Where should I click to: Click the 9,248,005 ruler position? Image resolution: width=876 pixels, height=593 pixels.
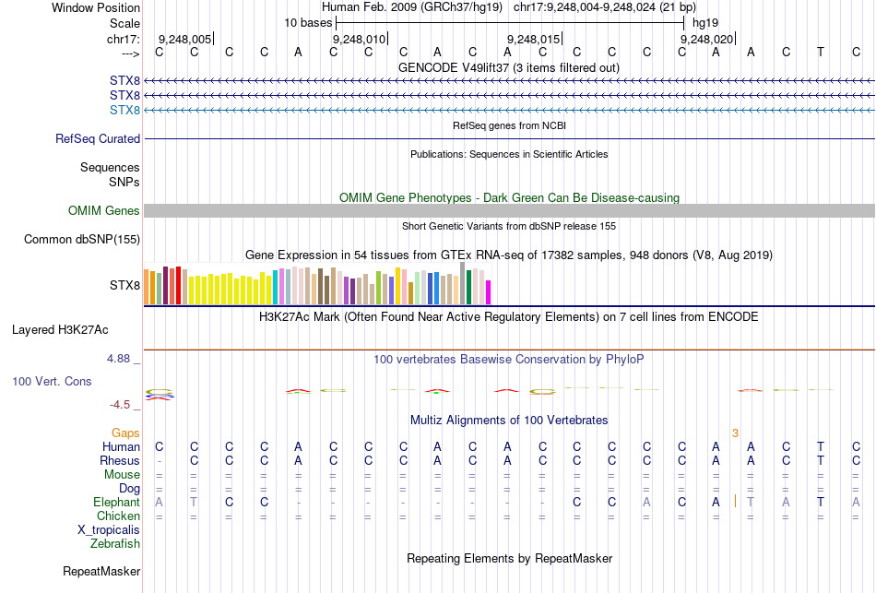click(185, 39)
